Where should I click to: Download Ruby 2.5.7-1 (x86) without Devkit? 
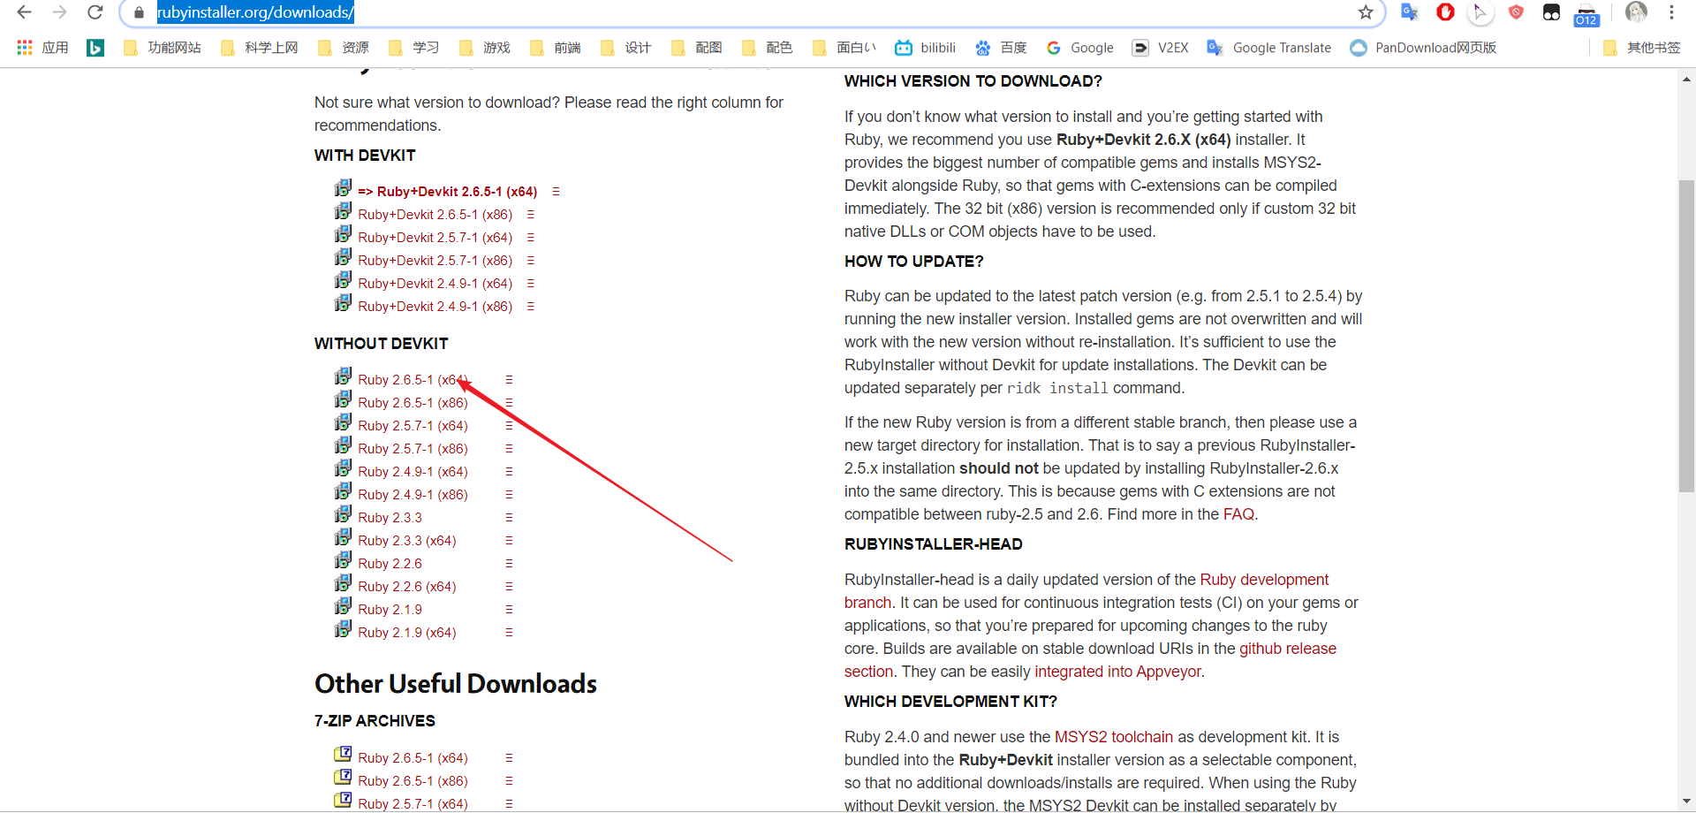click(413, 449)
